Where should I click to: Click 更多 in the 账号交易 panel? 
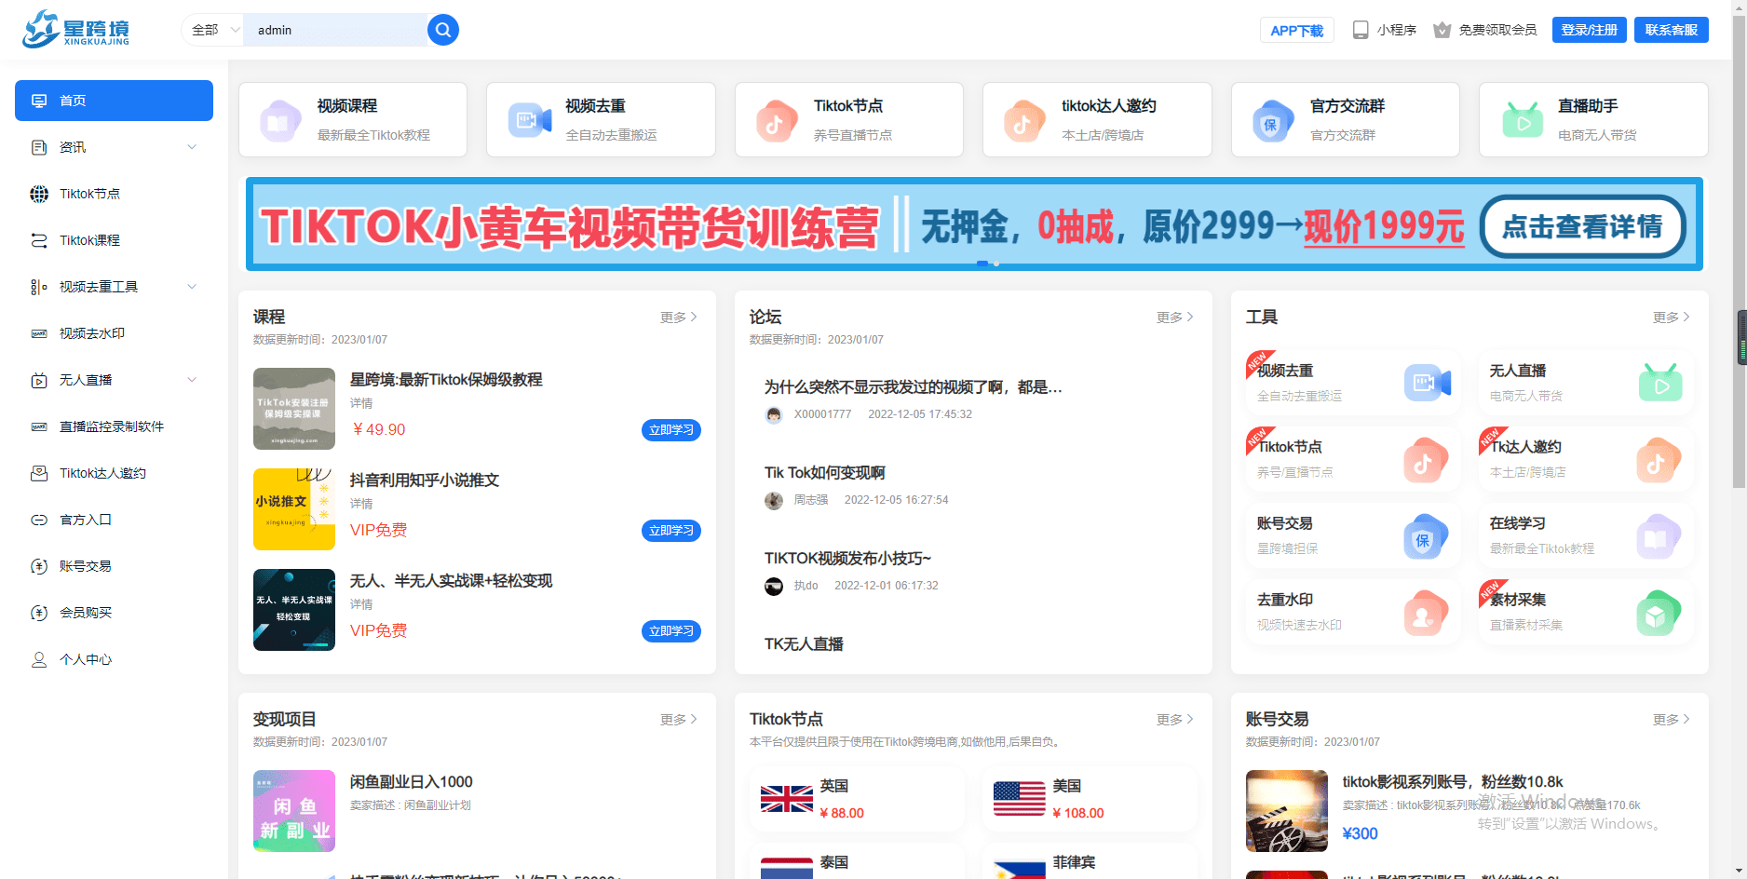[1672, 720]
